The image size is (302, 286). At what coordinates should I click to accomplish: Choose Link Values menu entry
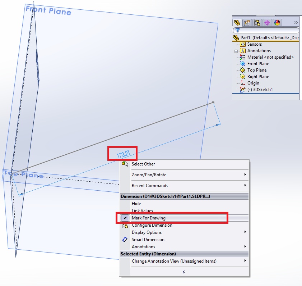click(142, 210)
